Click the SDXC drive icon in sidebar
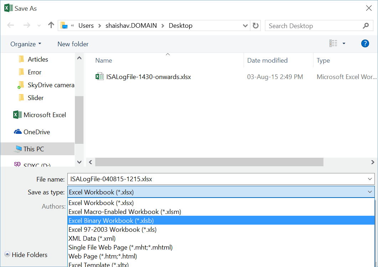Viewport: 378px width, 267px height. [17, 164]
